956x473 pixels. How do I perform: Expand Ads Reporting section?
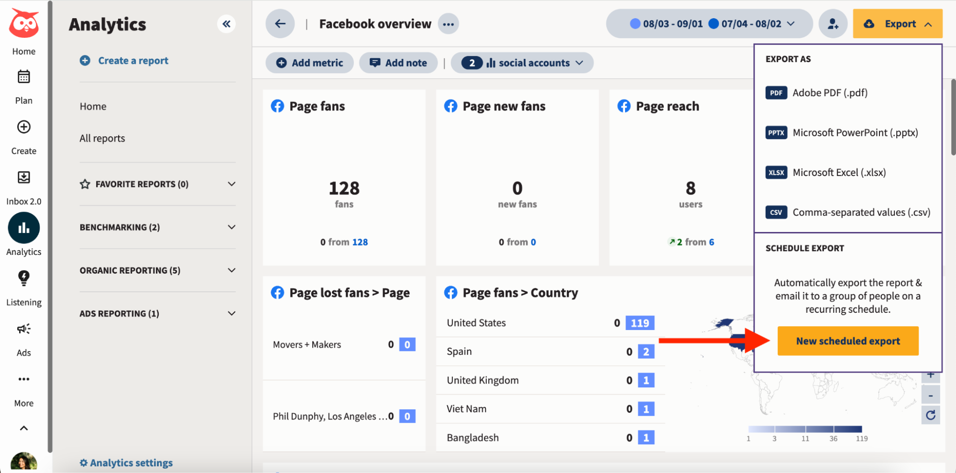tap(158, 313)
